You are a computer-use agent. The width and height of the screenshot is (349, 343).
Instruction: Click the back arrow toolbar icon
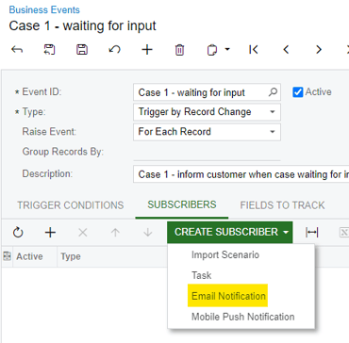(17, 50)
